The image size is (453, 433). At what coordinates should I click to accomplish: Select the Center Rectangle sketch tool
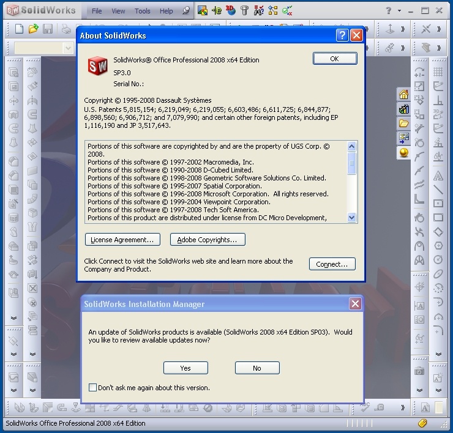point(438,204)
